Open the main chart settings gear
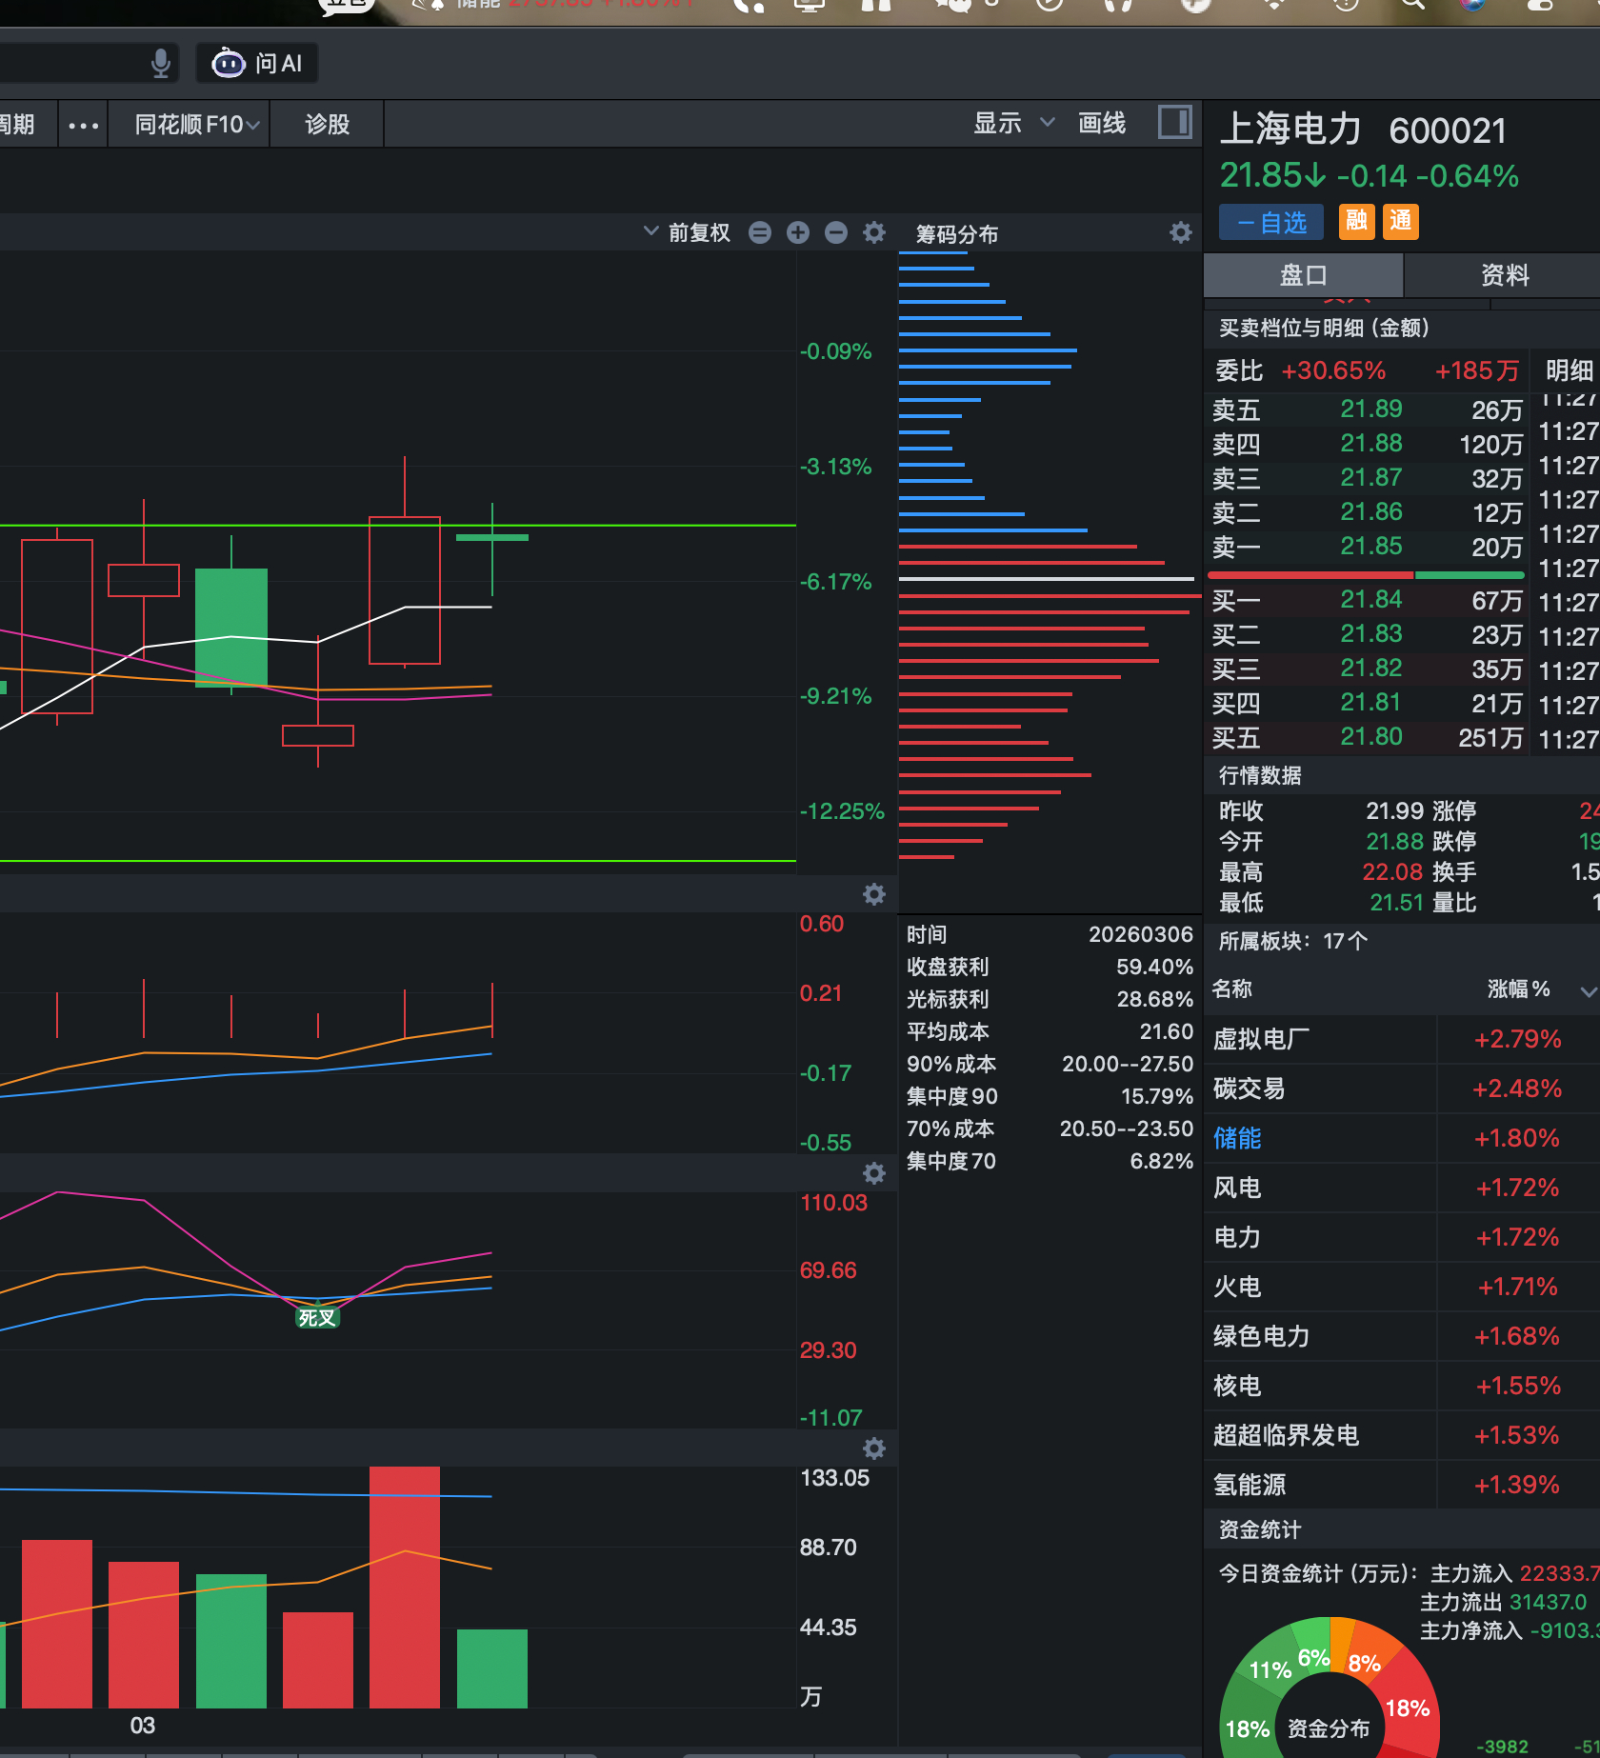This screenshot has height=1758, width=1600. pyautogui.click(x=873, y=231)
